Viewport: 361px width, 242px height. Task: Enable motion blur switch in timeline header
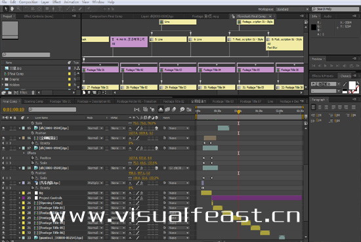pos(174,110)
